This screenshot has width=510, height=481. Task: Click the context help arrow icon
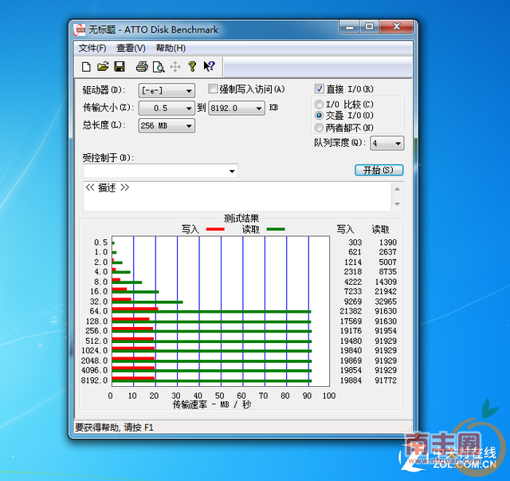(209, 67)
